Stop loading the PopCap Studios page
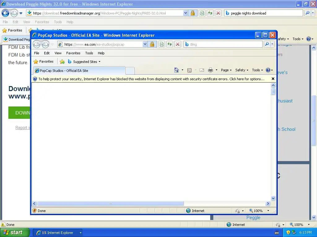317x237 pixels. point(178,44)
